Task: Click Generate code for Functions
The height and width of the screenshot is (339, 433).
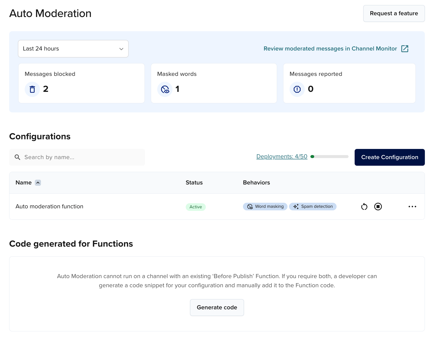Action: 217,307
